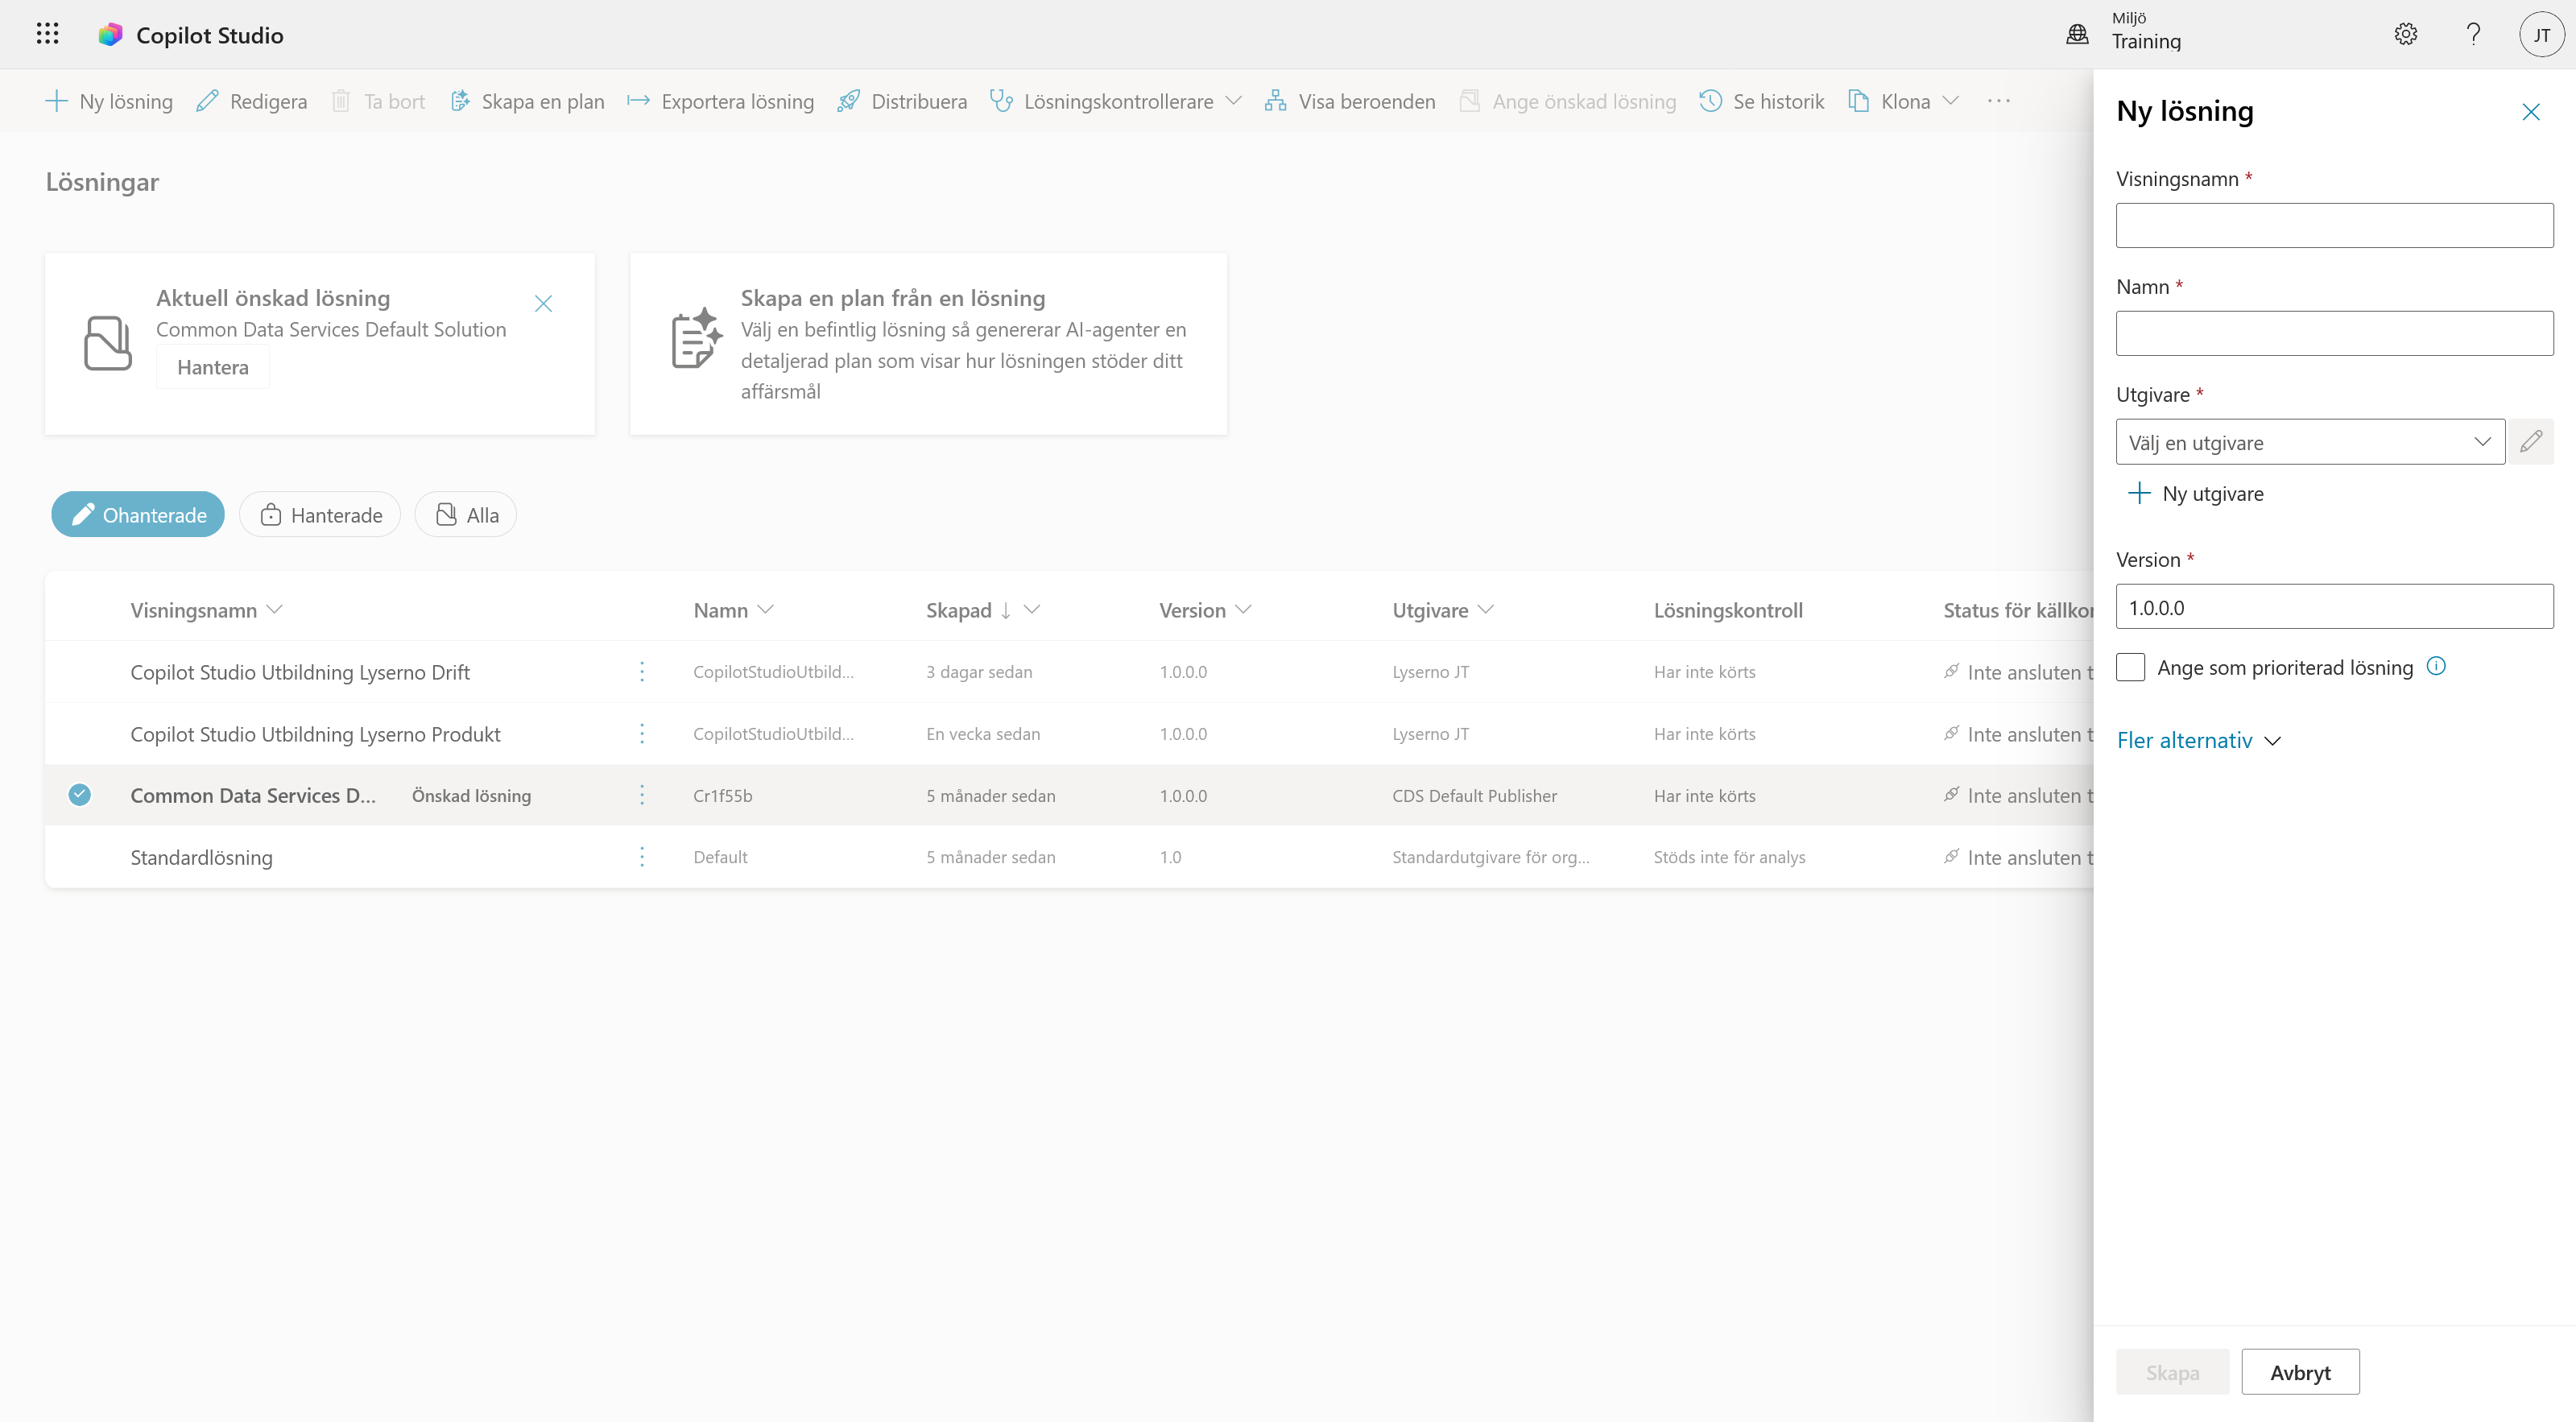The width and height of the screenshot is (2576, 1422).
Task: Open the help question mark icon
Action: (2473, 34)
